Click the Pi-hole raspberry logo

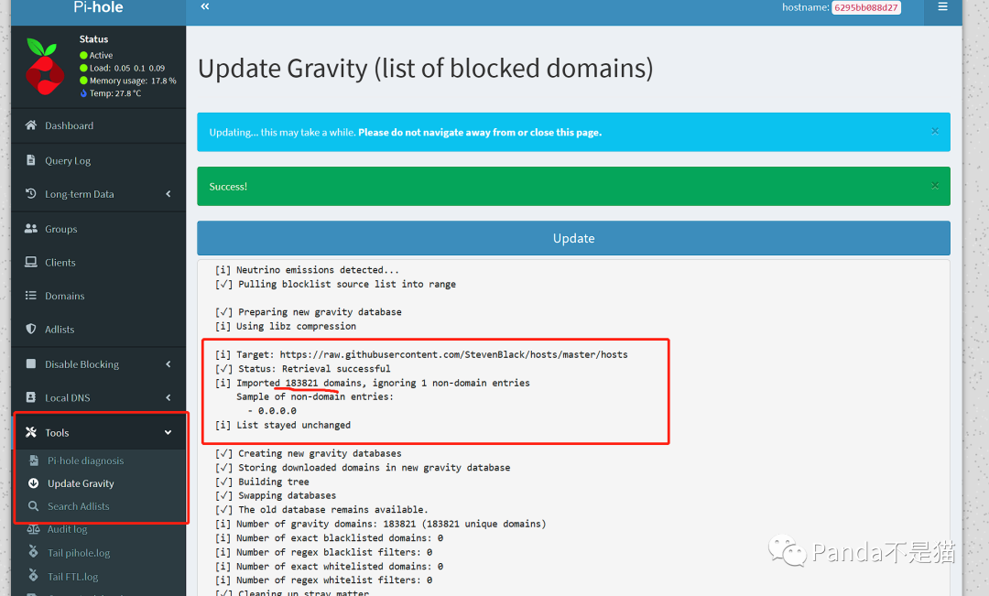44,67
